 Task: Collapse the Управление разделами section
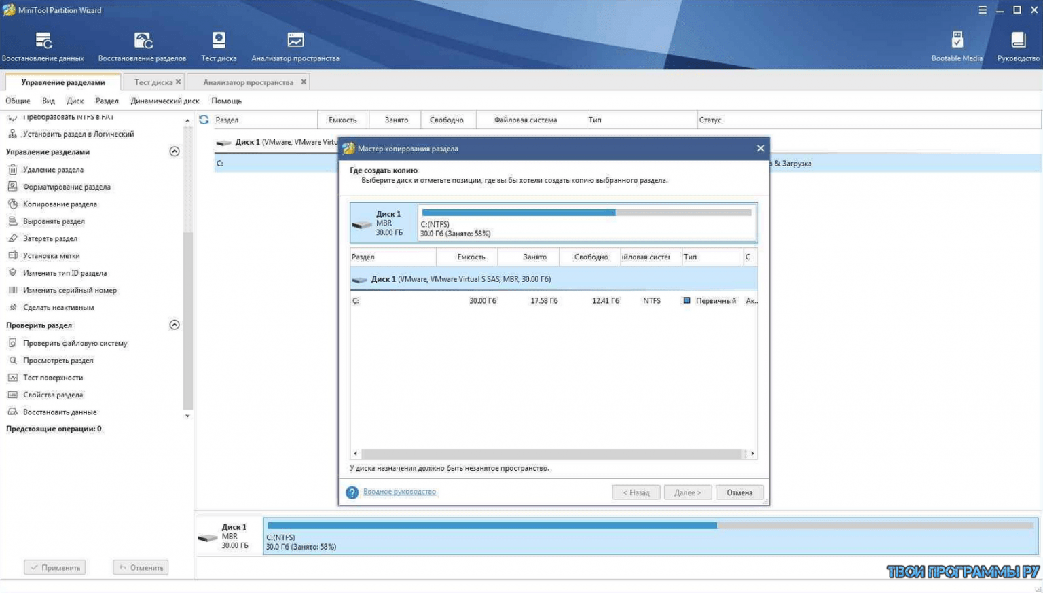point(175,151)
